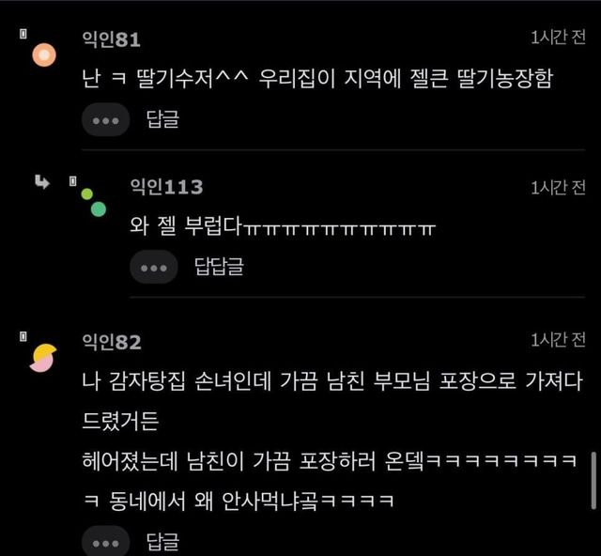This screenshot has width=601, height=556.
Task: Select the username 익인113
Action: [167, 187]
